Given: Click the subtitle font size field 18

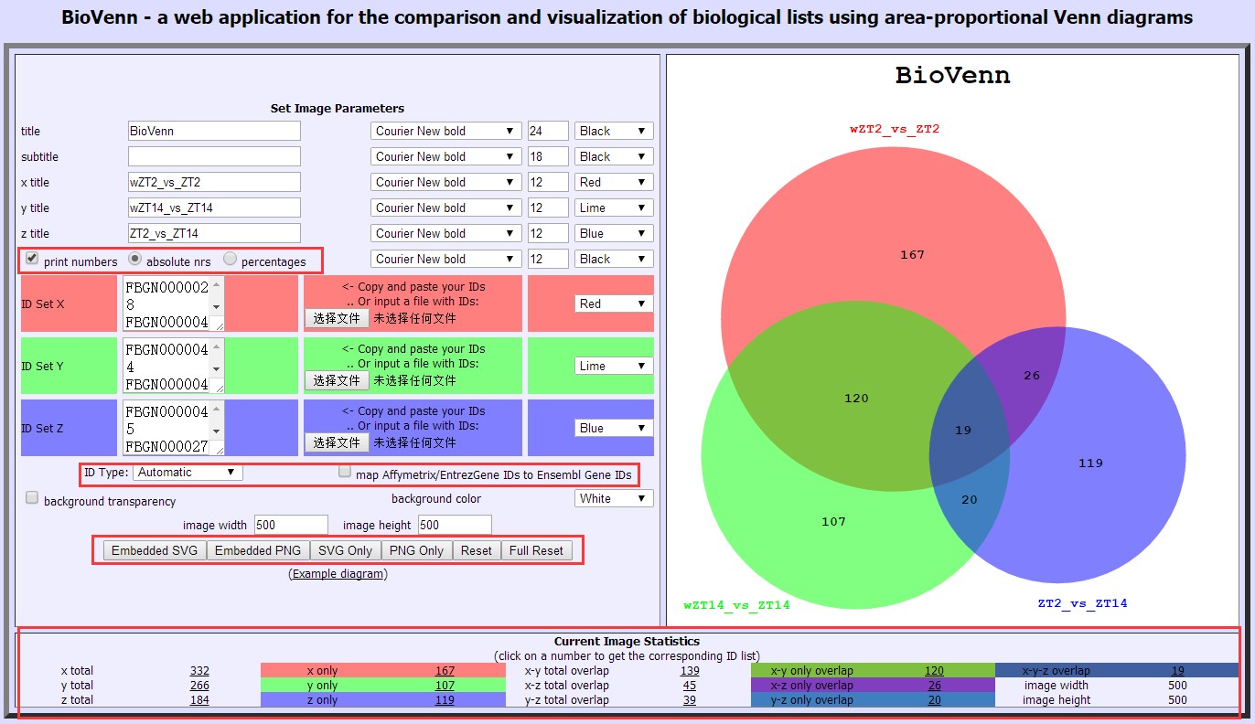Looking at the screenshot, I should click(x=548, y=156).
